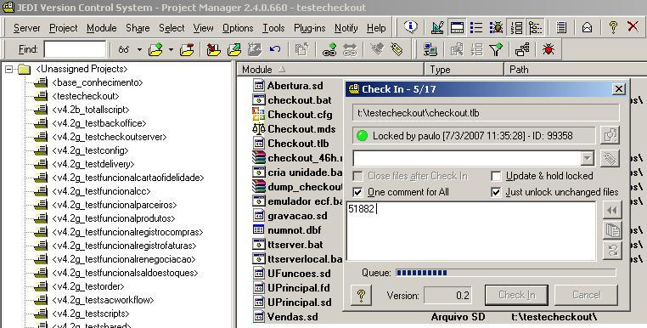Click the yellow tag button next to the combo box
This screenshot has height=328, width=647.
point(610,158)
